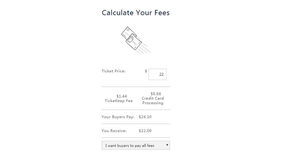Screen dimensions: 288x156
Task: Click the front ticket in the illustration
Action: point(134,42)
